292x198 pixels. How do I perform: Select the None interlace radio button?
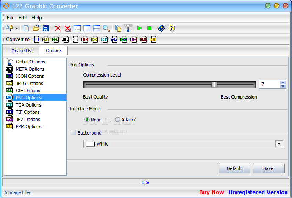[87, 120]
